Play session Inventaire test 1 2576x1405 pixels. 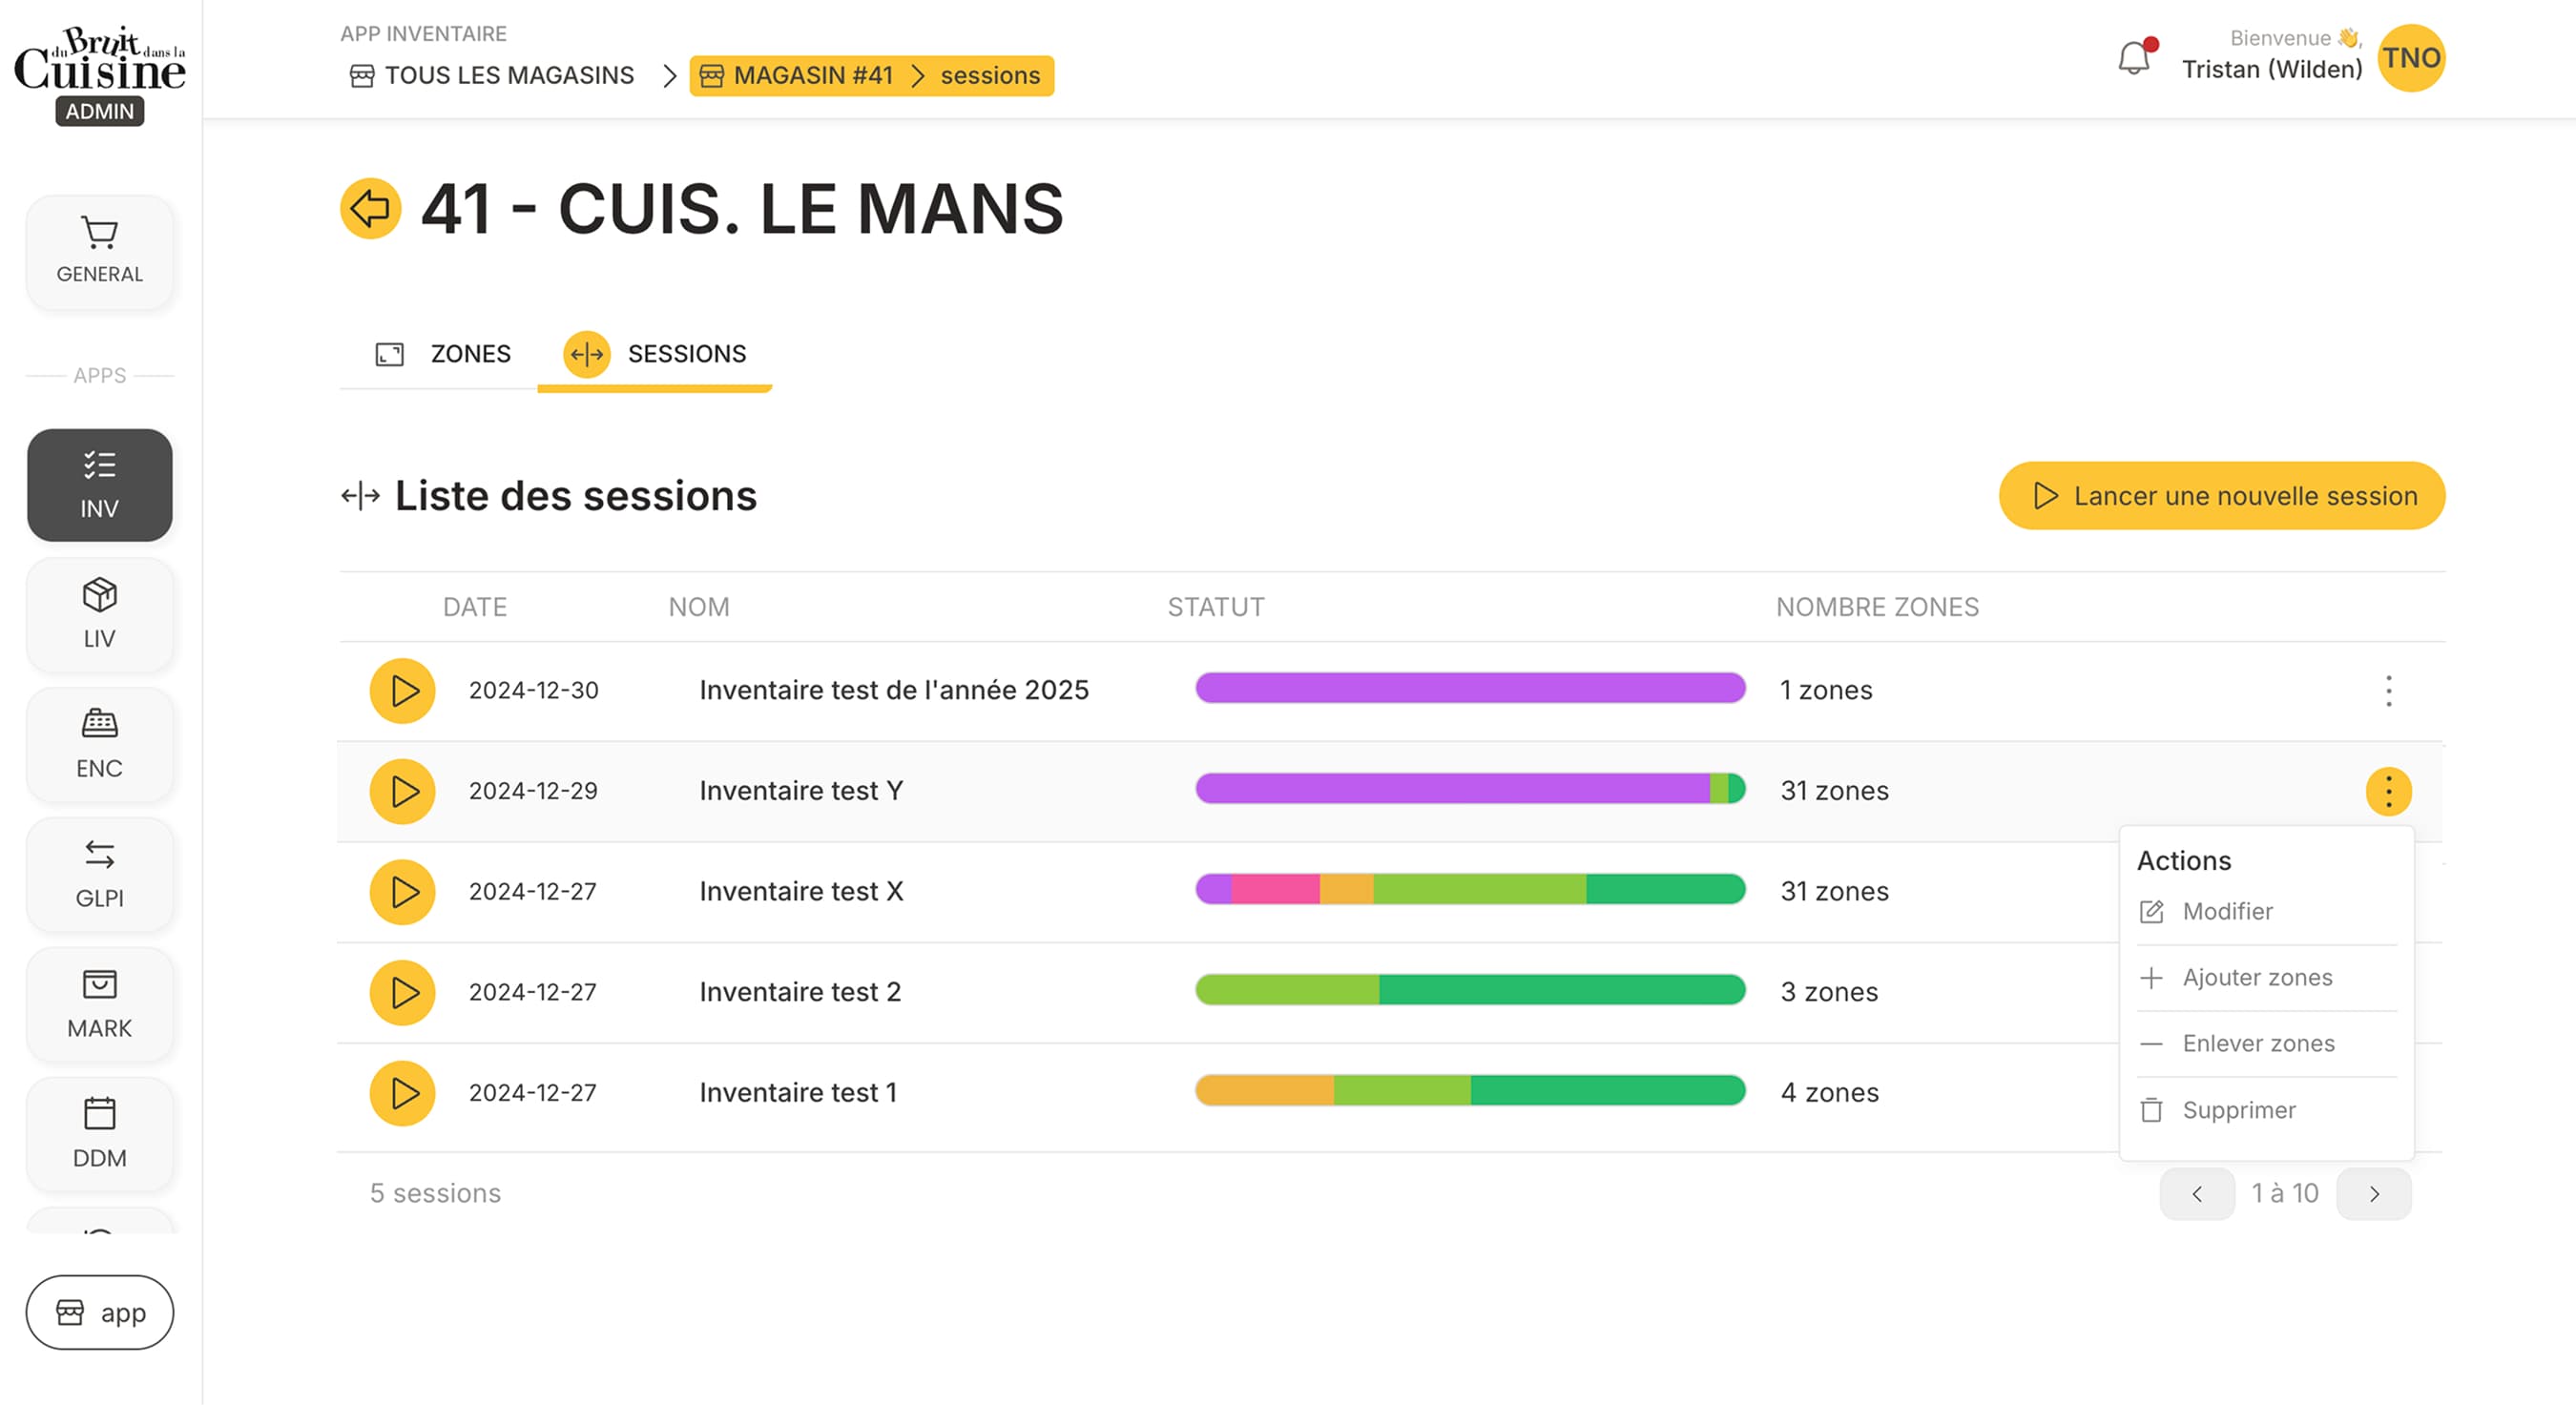click(402, 1093)
